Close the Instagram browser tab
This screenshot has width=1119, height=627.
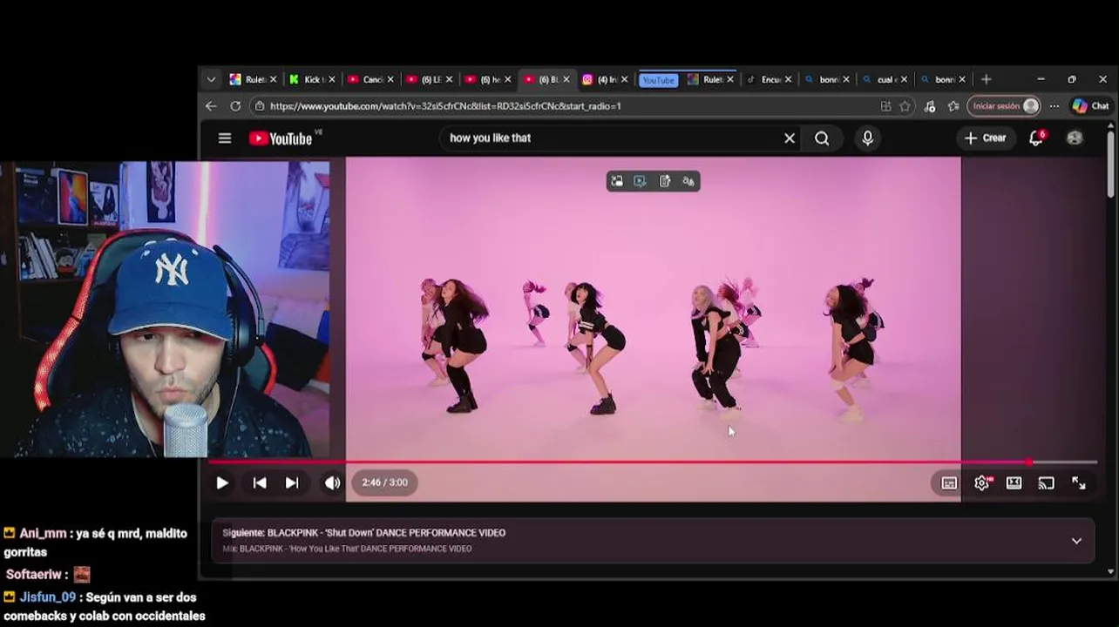(624, 79)
